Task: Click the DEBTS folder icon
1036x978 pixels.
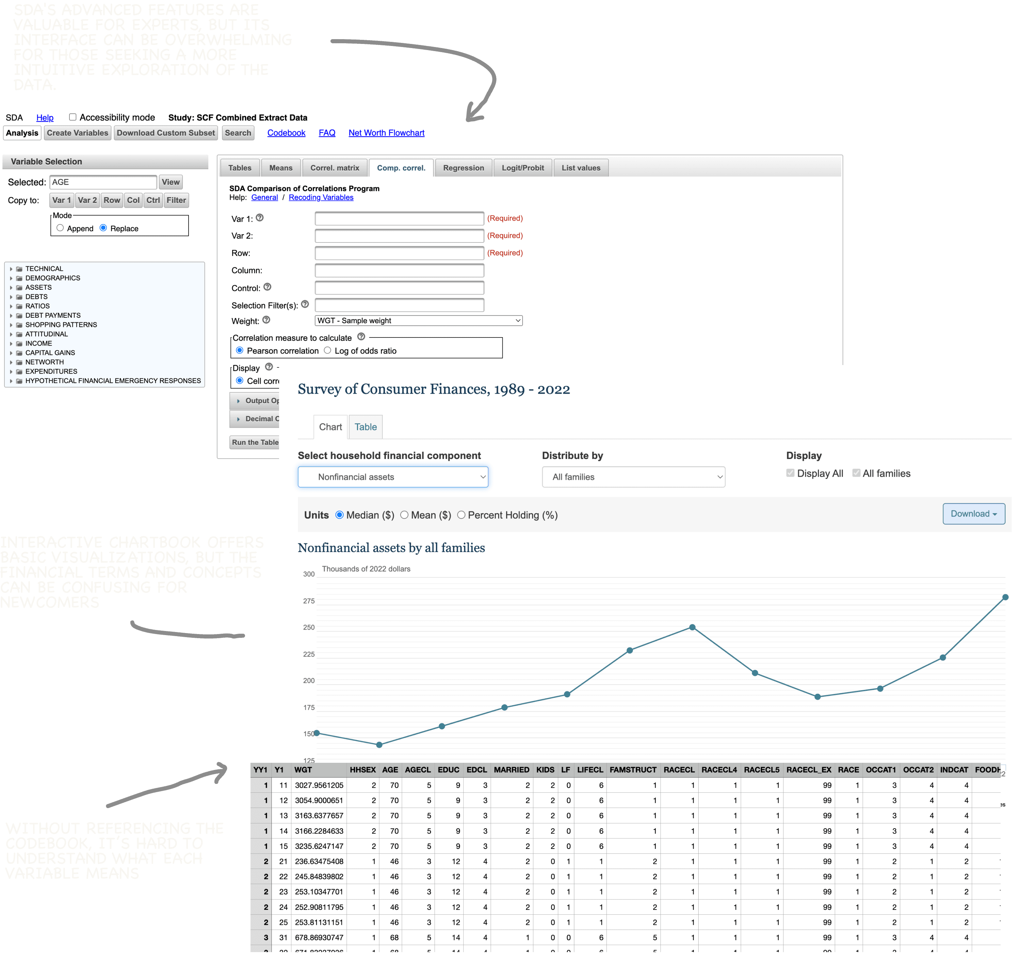Action: [x=19, y=297]
